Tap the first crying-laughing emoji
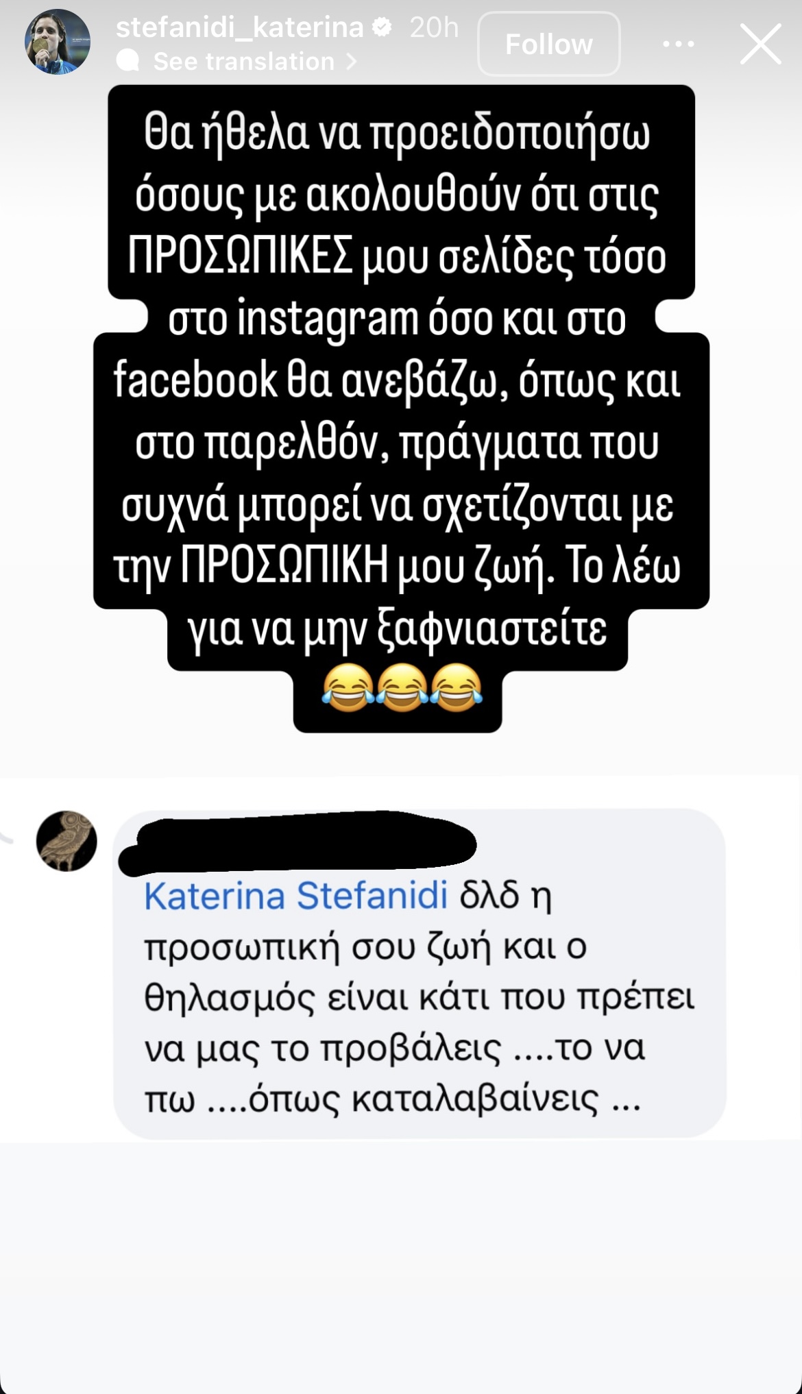This screenshot has height=1394, width=802. (348, 687)
